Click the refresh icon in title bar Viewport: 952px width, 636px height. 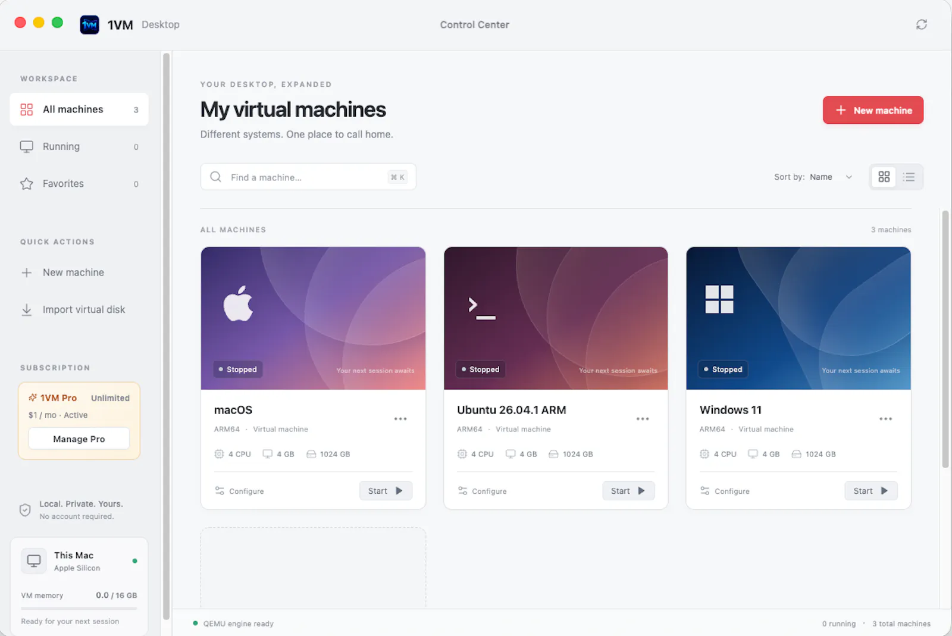[921, 24]
